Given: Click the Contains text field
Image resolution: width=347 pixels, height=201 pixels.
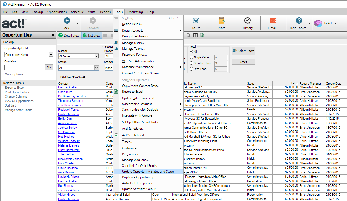Looking at the screenshot, I should (24, 68).
